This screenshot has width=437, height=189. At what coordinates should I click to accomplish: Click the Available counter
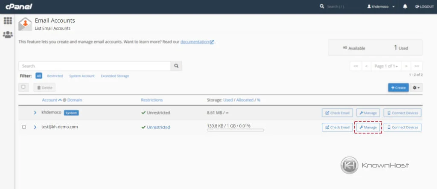click(354, 48)
